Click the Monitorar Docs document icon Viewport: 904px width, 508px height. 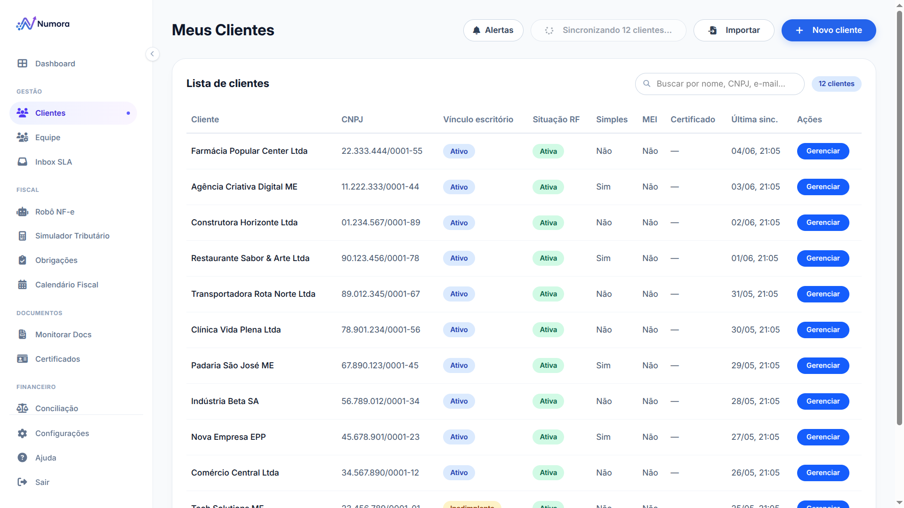tap(22, 334)
